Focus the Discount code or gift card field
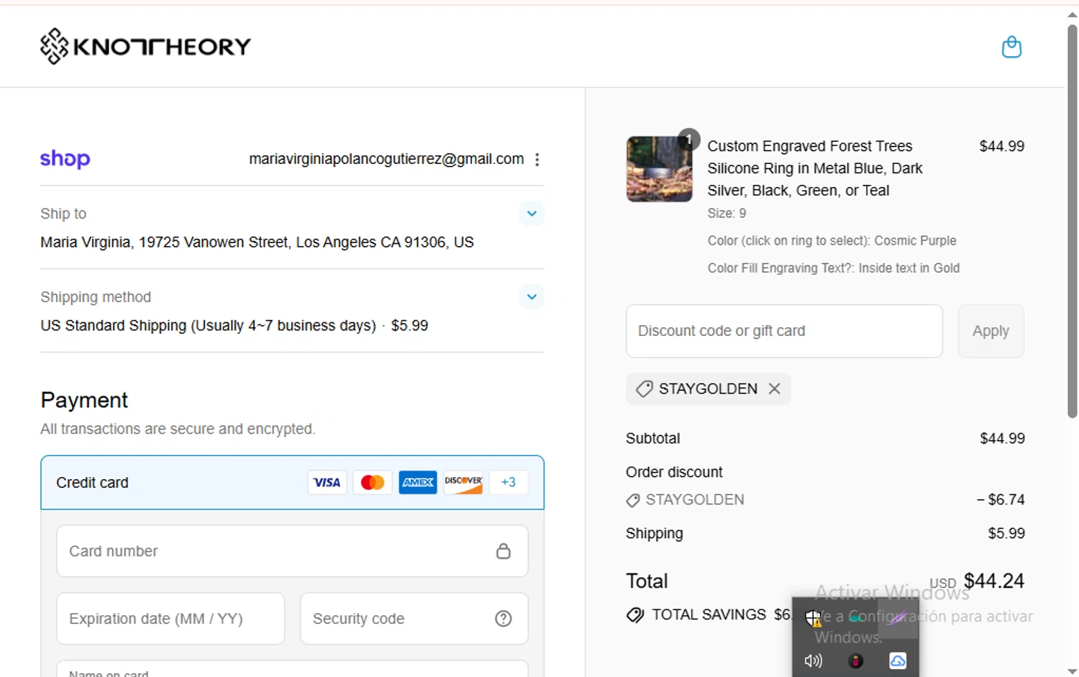The height and width of the screenshot is (677, 1079). tap(784, 331)
